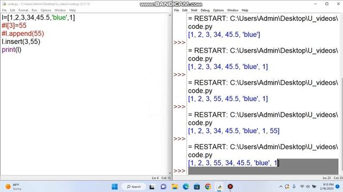Viewport: 343px width, 192px height.
Task: Open the clock and date panel
Action: [327, 187]
